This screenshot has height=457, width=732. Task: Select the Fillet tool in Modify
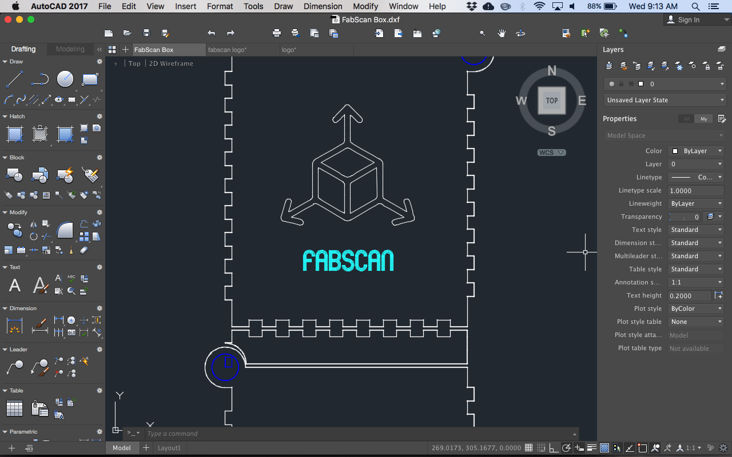(65, 230)
